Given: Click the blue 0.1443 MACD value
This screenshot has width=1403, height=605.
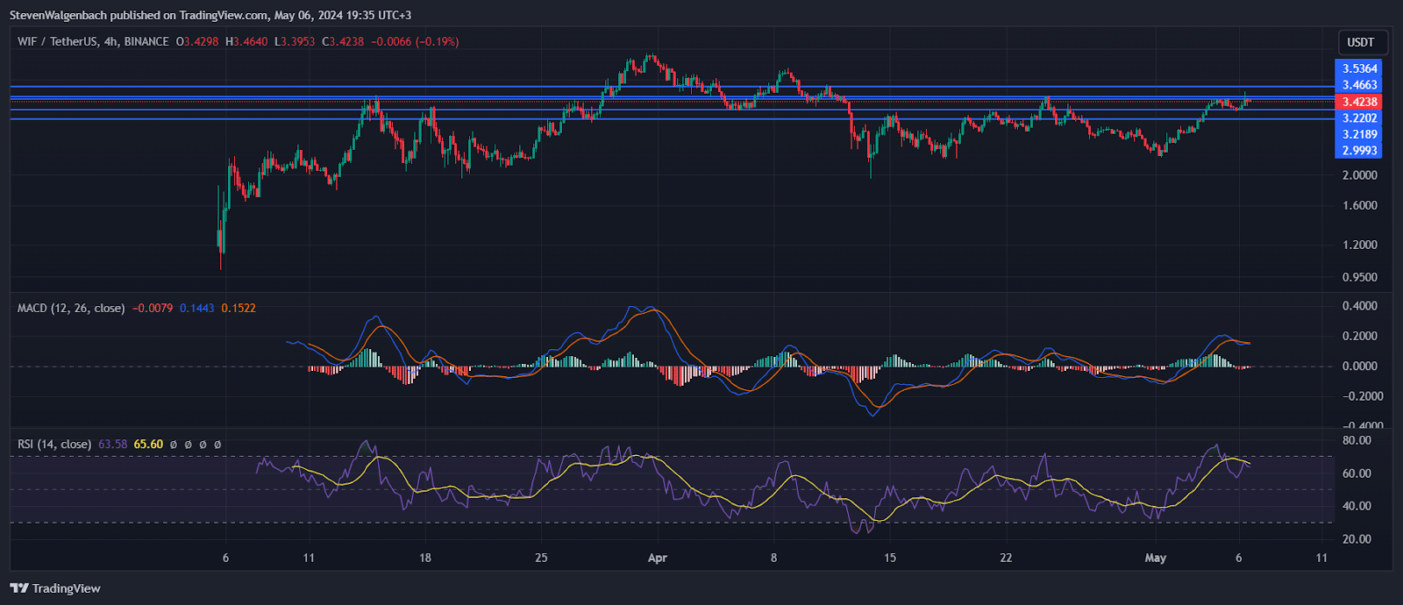Looking at the screenshot, I should 196,308.
